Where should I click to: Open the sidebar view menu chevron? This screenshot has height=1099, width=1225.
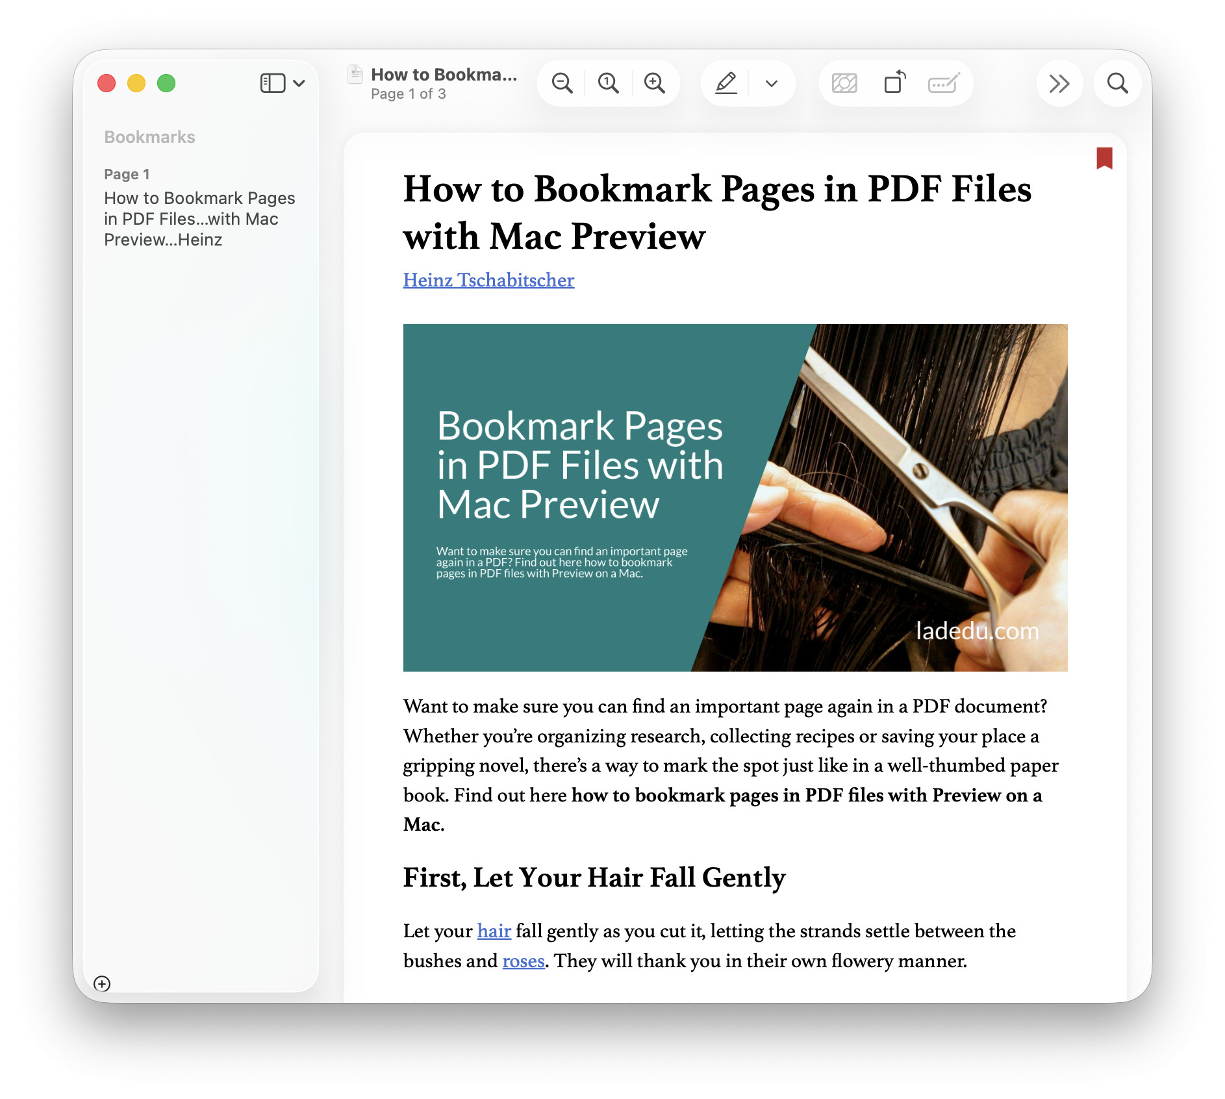299,83
